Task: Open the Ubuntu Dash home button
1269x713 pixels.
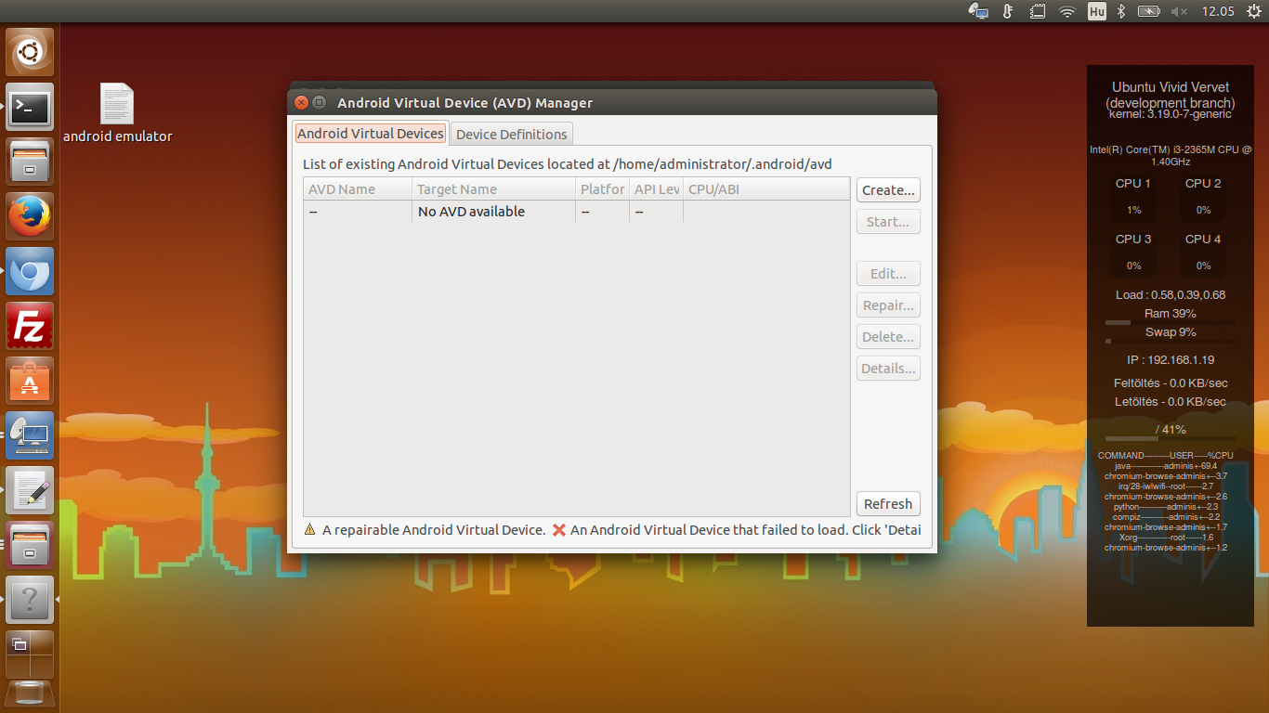Action: click(31, 52)
